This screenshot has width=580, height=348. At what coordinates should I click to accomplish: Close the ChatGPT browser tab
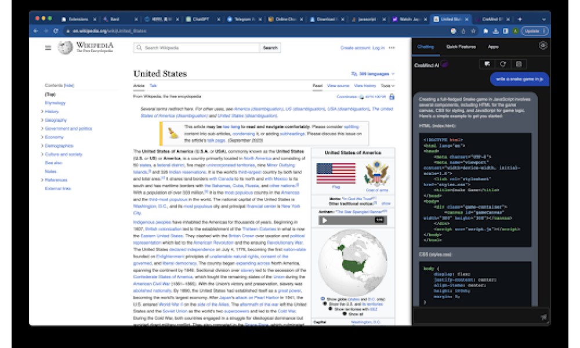219,19
